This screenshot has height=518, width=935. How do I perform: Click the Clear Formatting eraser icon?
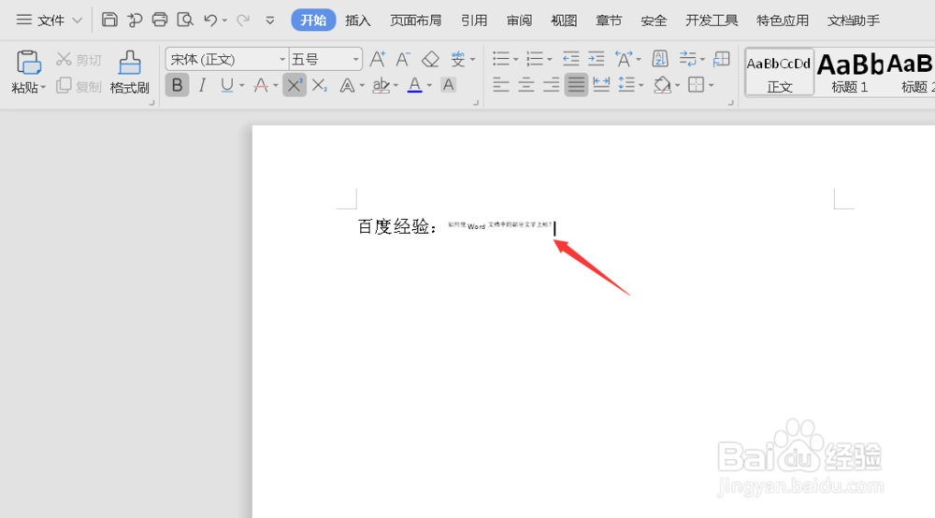(430, 59)
